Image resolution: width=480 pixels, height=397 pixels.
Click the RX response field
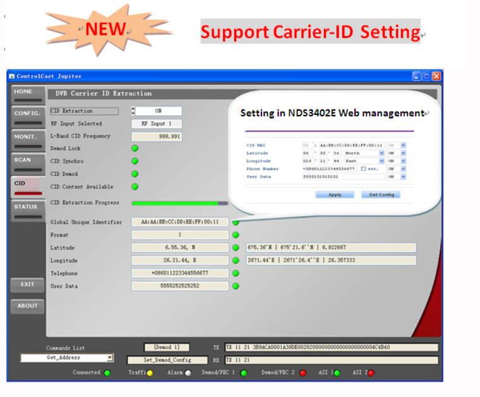click(x=332, y=360)
